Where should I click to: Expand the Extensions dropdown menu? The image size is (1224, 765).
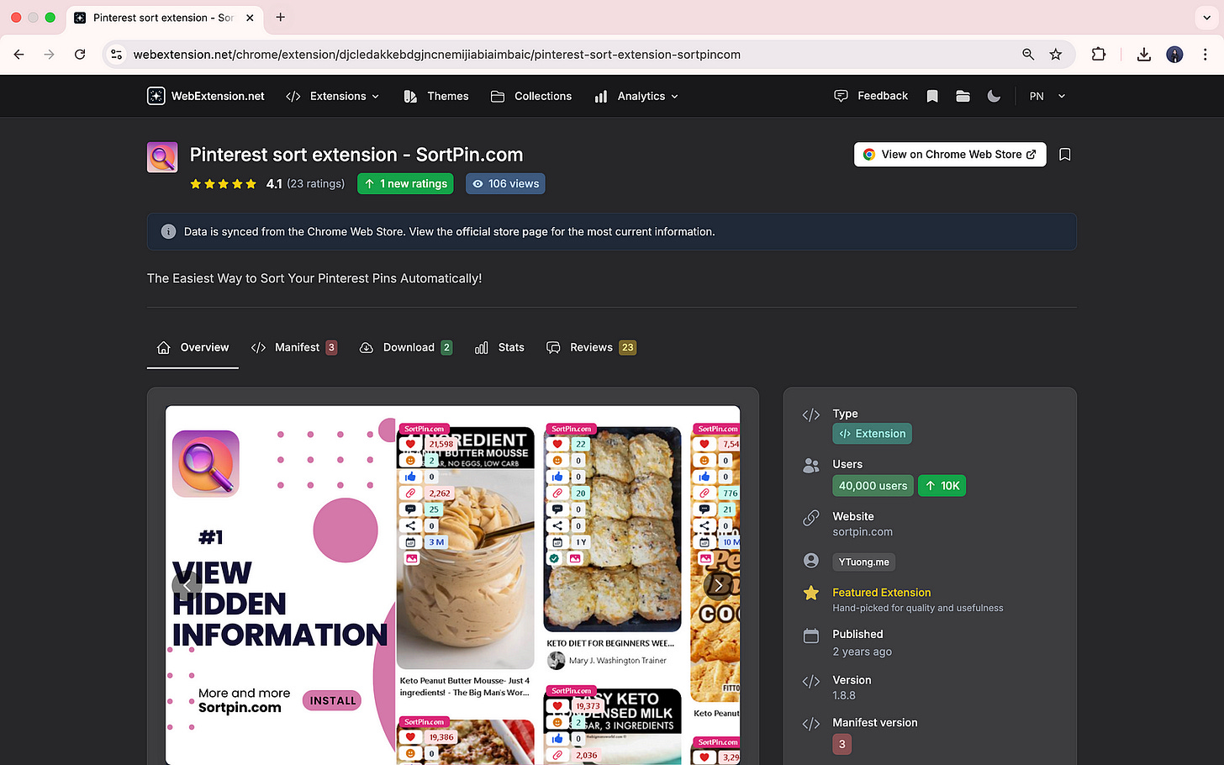[332, 96]
